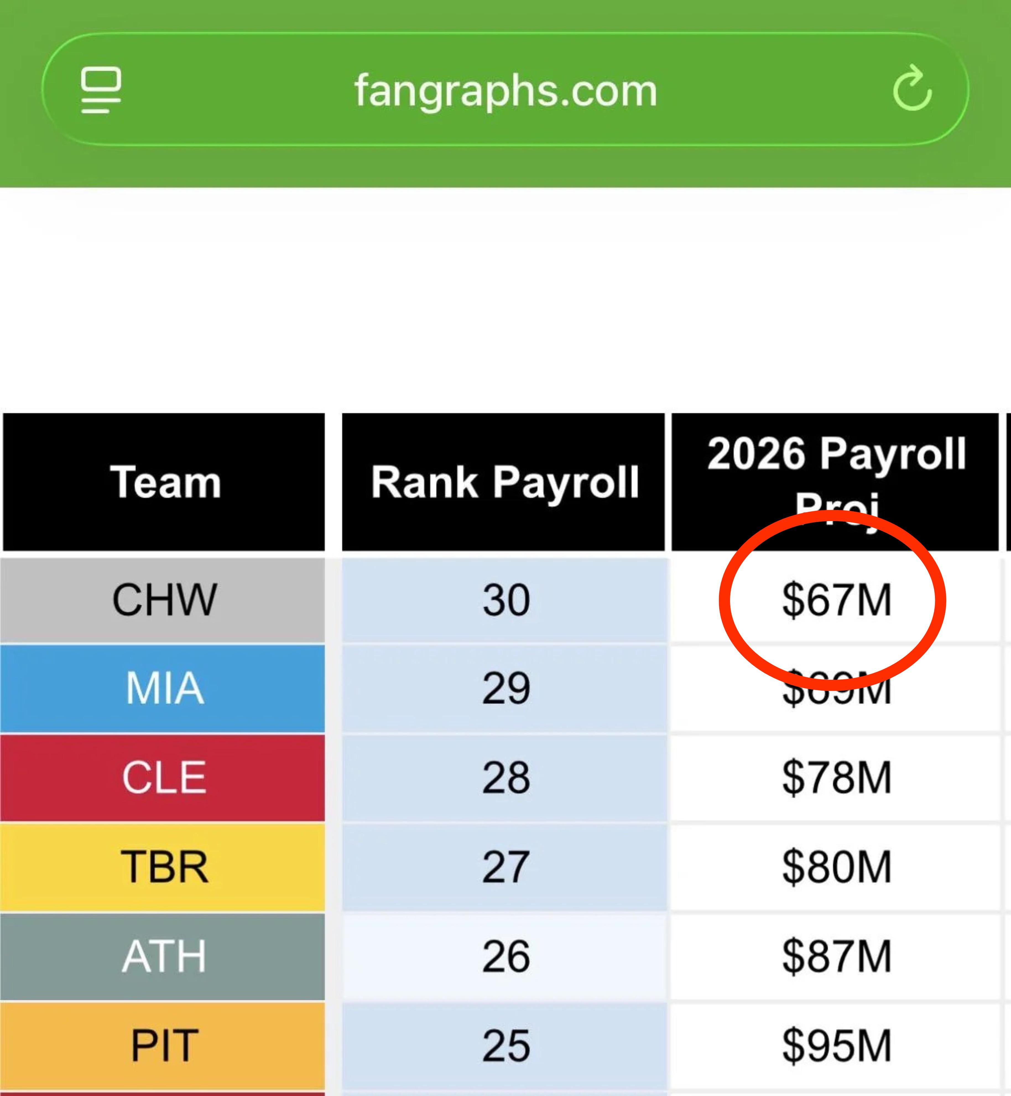
Task: Click the circled $67M payroll value
Action: click(x=837, y=600)
